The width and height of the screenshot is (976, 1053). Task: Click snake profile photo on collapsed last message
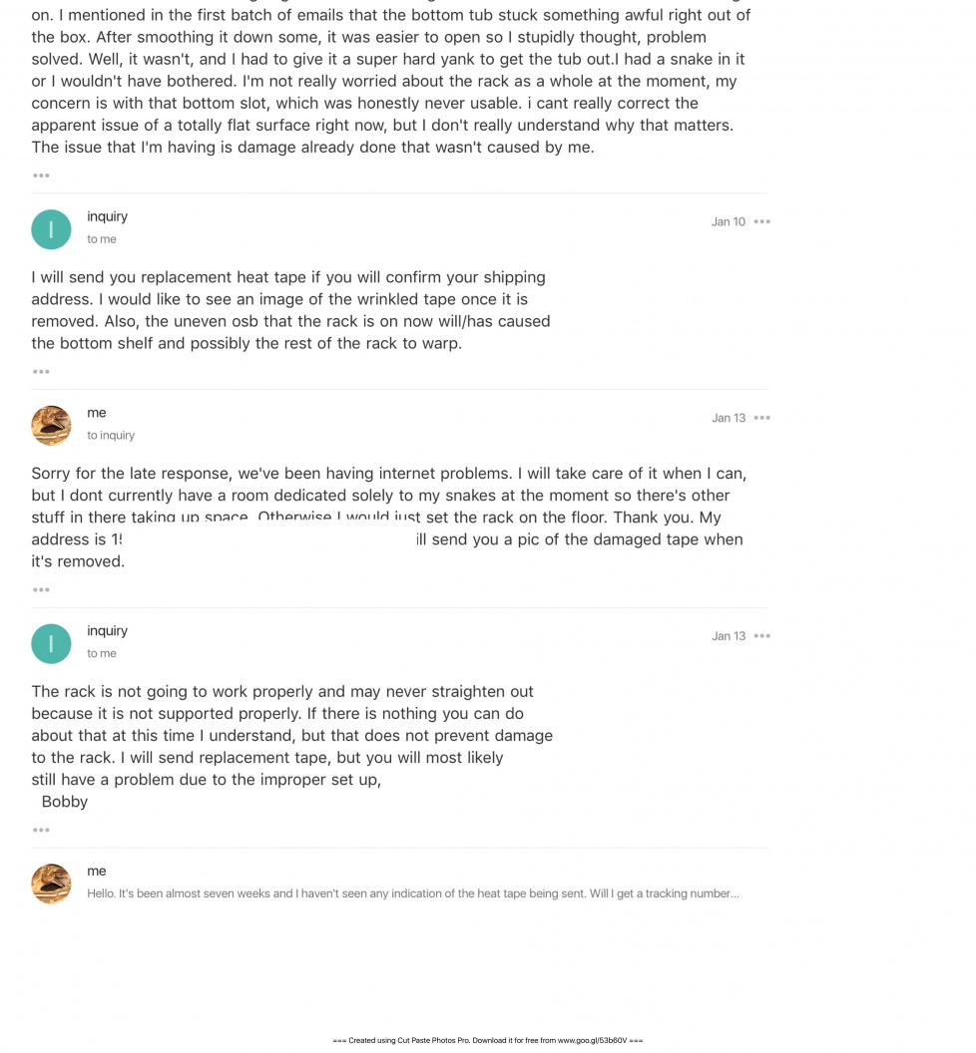[x=51, y=883]
